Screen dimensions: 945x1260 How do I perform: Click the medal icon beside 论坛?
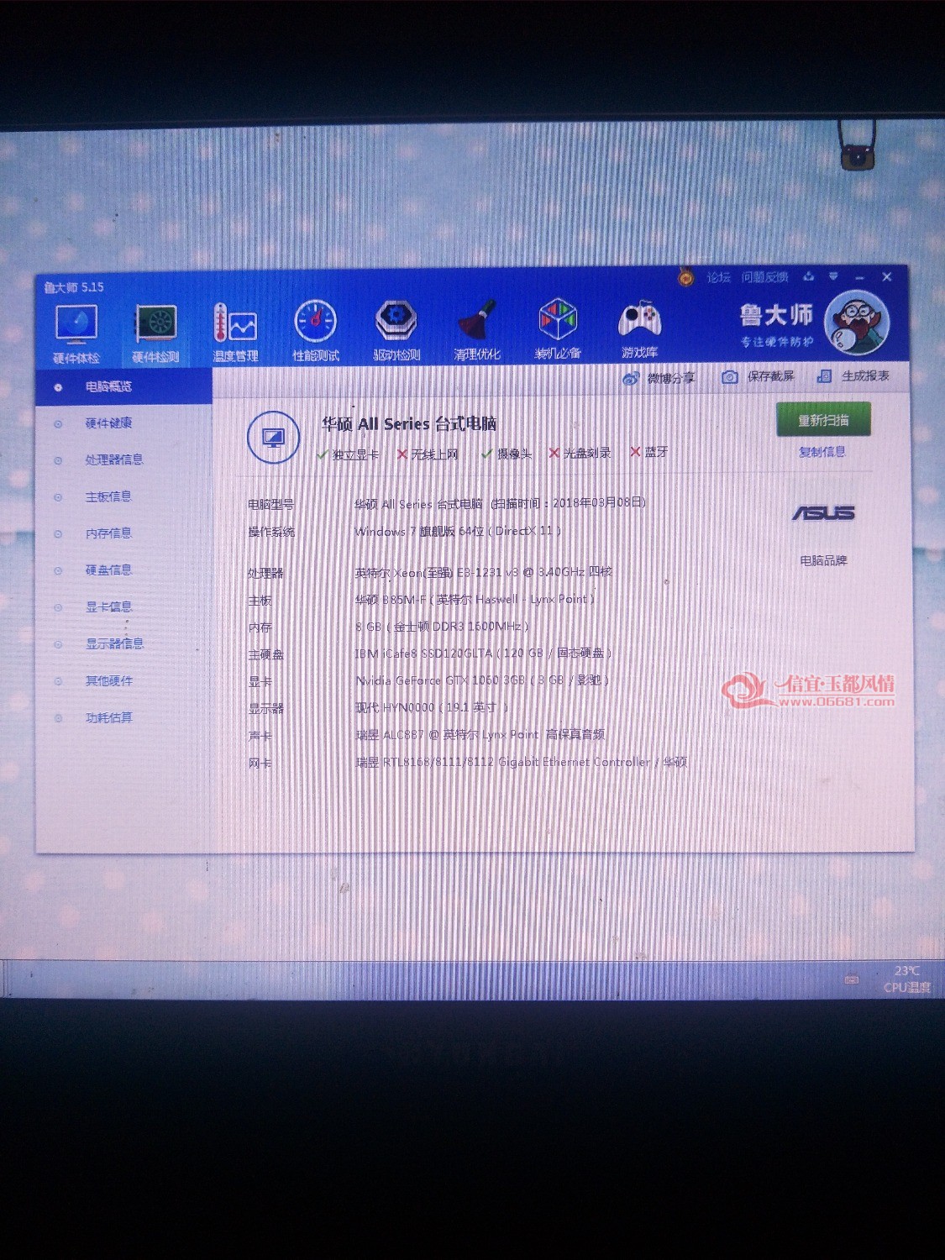[x=686, y=276]
